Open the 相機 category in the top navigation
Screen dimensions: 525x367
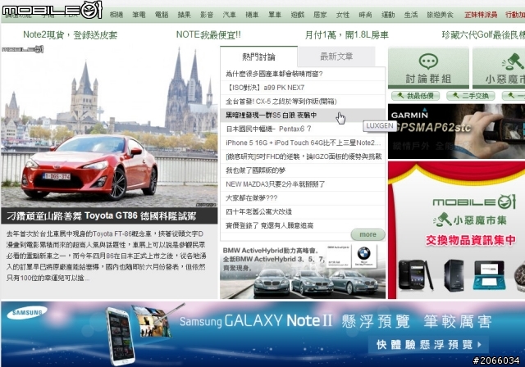[x=116, y=15]
